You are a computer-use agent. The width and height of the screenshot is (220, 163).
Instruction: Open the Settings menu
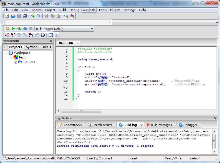click(130, 10)
